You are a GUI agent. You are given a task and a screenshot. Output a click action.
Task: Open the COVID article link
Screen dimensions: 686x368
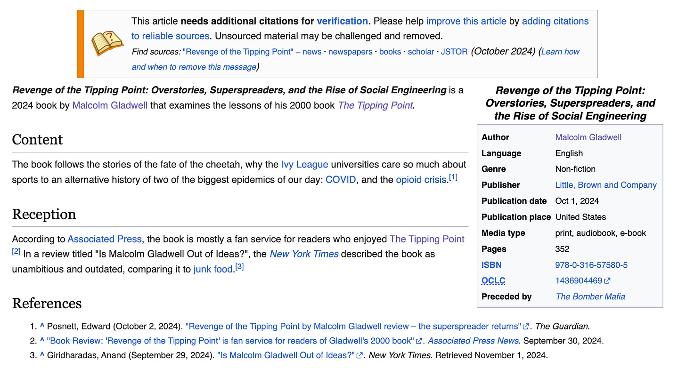[341, 180]
